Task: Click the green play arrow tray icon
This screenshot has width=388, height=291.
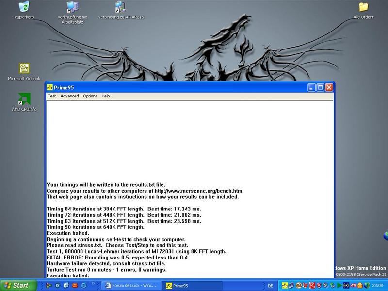Action: (339, 285)
